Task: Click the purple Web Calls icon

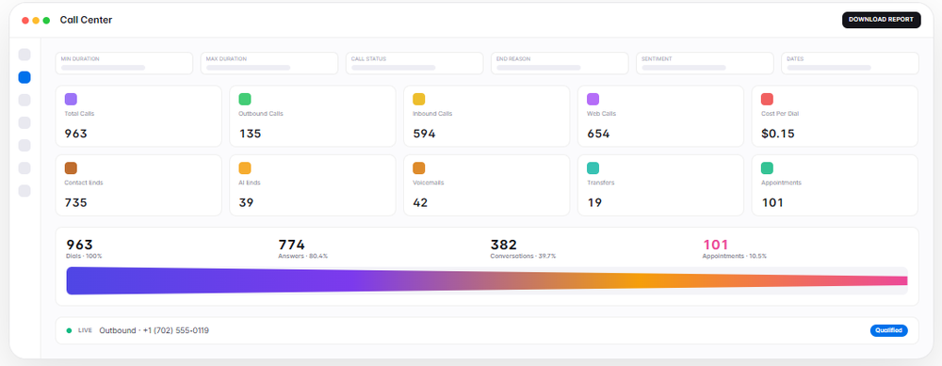Action: [x=593, y=99]
